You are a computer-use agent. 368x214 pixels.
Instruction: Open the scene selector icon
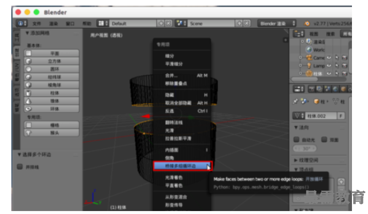[181, 24]
